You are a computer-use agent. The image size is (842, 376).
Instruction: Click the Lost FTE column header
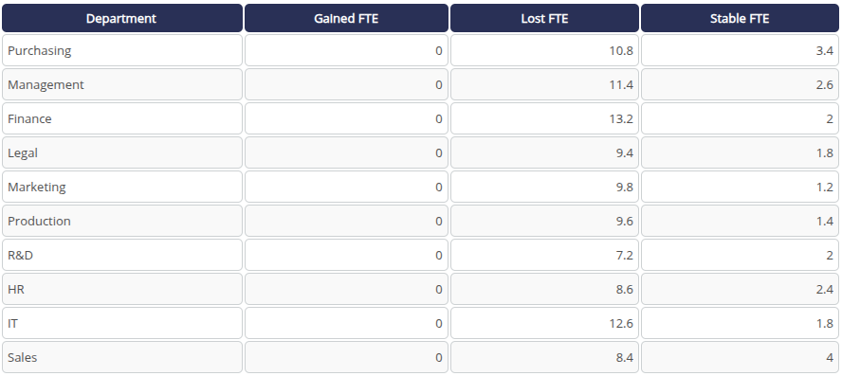tap(544, 18)
